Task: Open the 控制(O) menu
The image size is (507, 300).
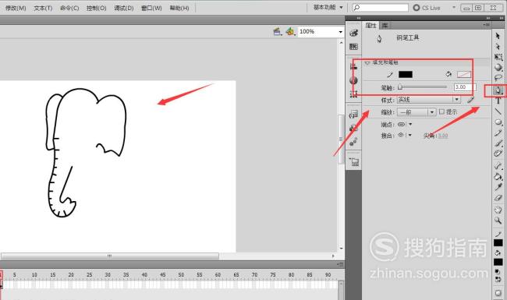Action: (97, 8)
